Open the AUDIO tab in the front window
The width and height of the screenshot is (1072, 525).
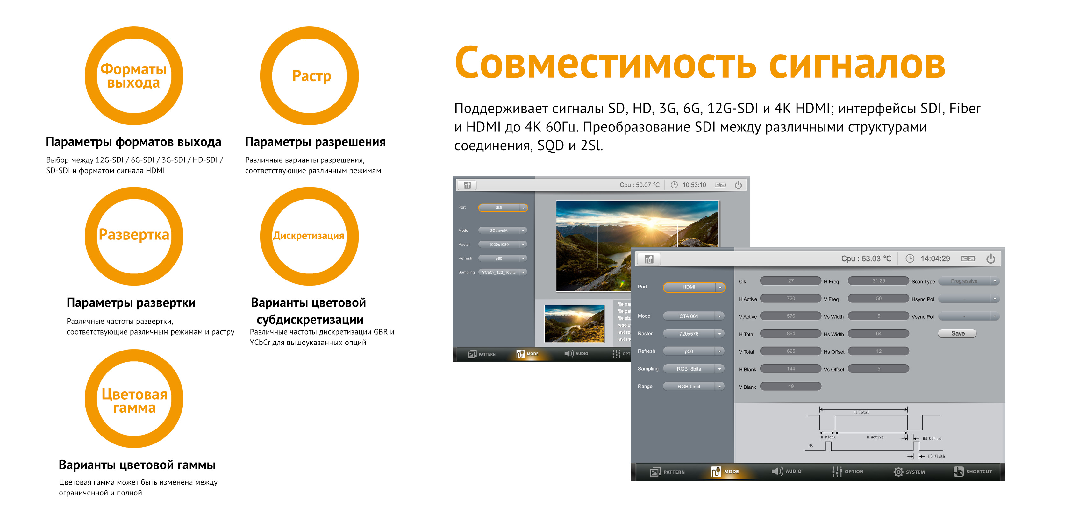(786, 471)
